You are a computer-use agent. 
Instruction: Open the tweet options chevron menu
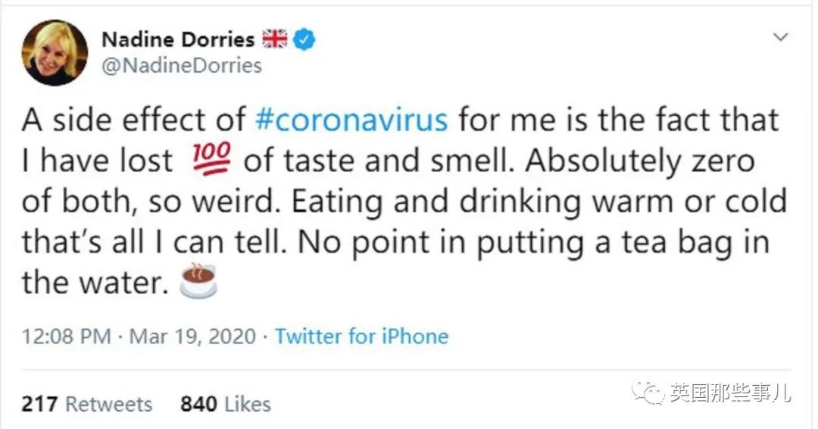click(779, 38)
